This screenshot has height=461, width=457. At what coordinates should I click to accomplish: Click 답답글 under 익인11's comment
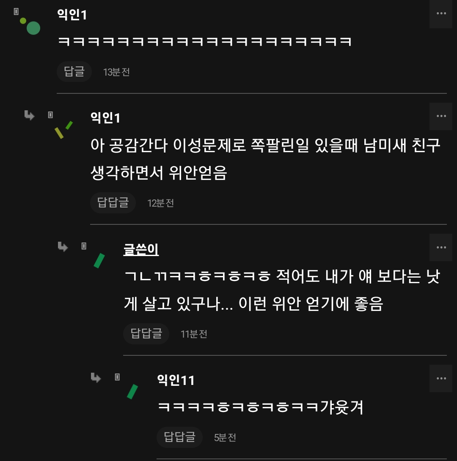179,437
